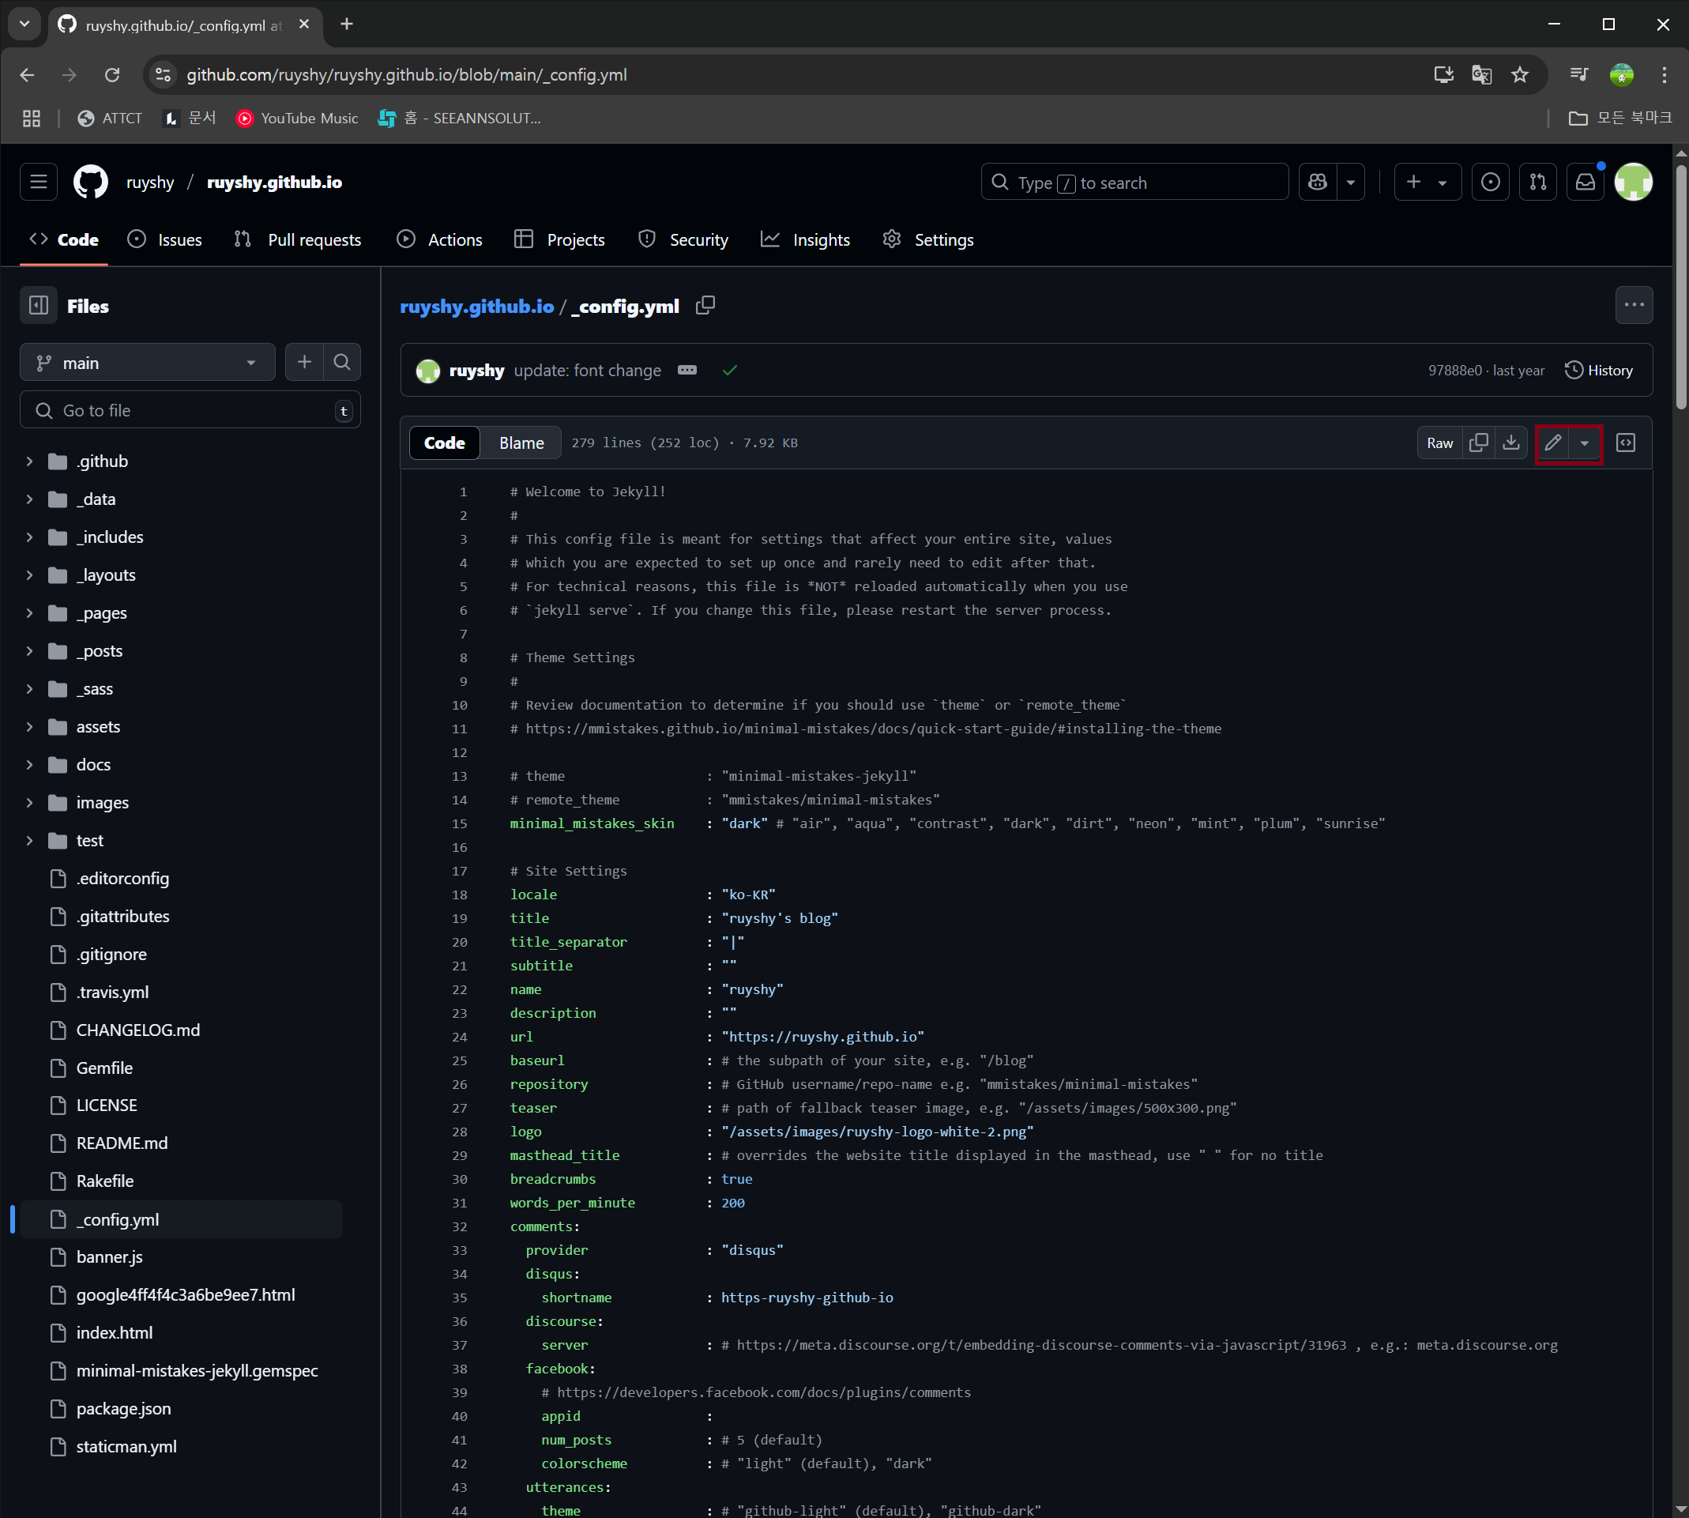
Task: Open the ruyshy.github.io breadcrumb link
Action: [x=476, y=306]
